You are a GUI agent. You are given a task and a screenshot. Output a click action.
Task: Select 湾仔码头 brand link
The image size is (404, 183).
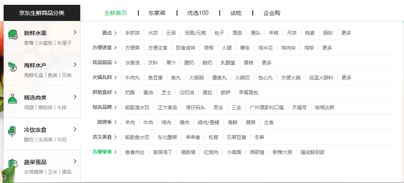point(195,108)
